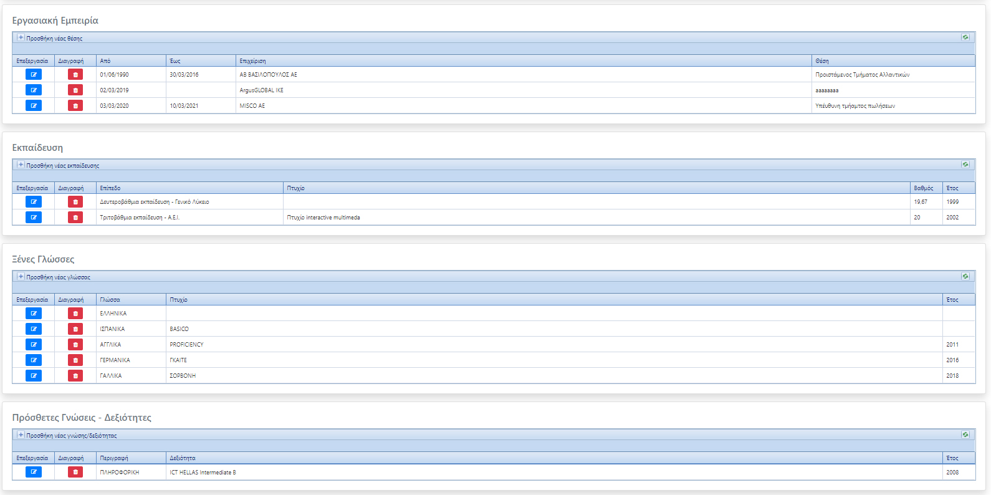Delete the Τριτοβάθμια εκπαίδευση education row
Image resolution: width=991 pixels, height=495 pixels.
pyautogui.click(x=75, y=218)
